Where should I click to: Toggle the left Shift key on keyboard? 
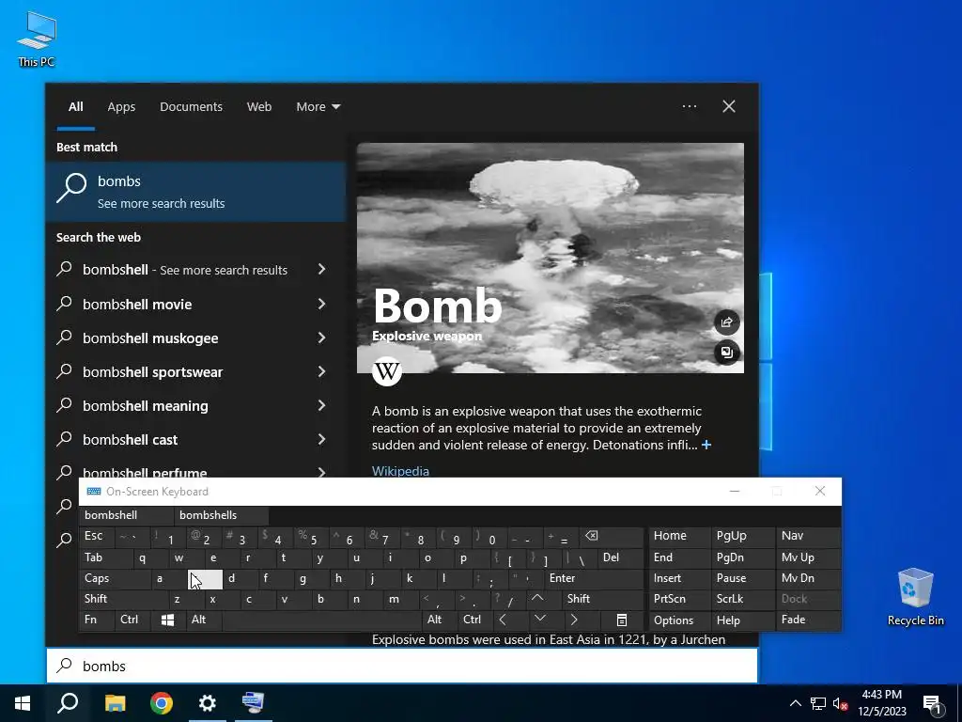tap(123, 599)
